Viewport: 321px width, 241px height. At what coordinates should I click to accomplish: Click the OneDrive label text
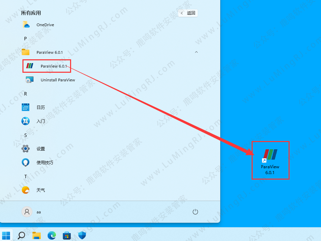coord(45,25)
